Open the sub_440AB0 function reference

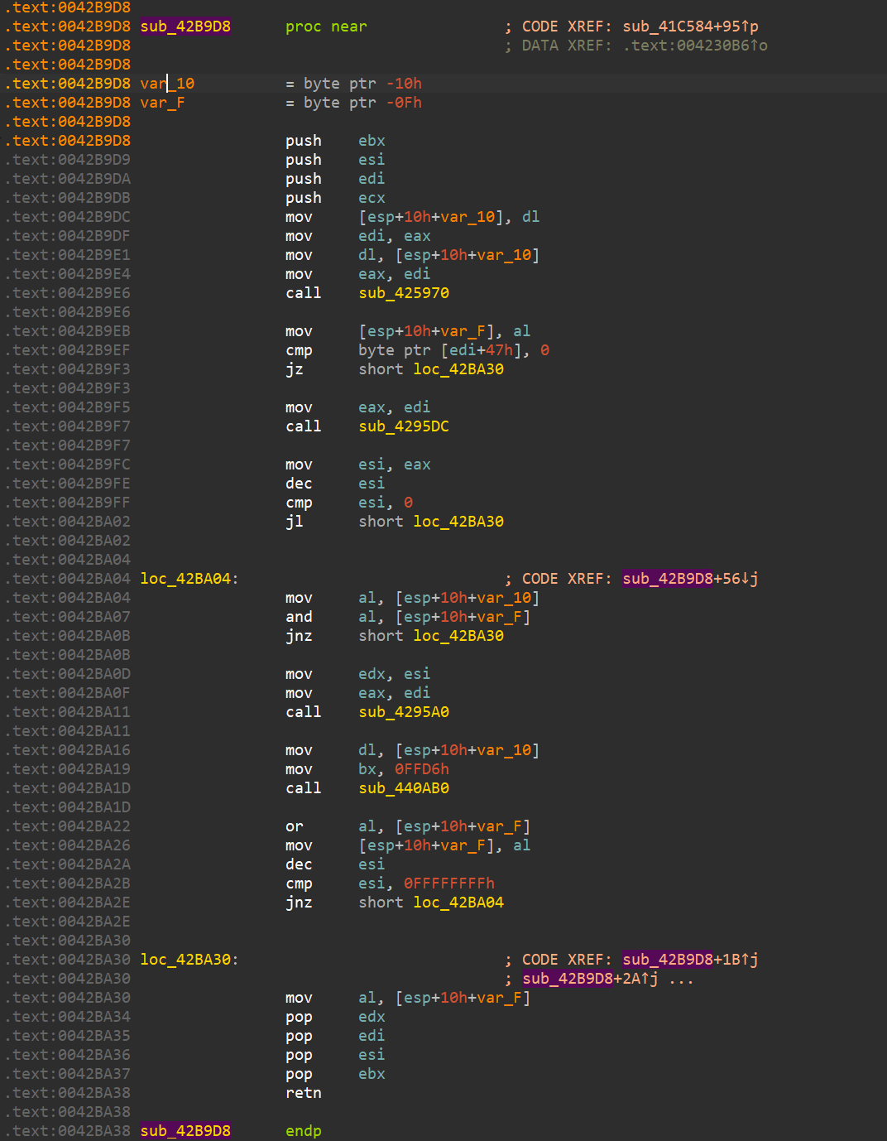point(405,787)
